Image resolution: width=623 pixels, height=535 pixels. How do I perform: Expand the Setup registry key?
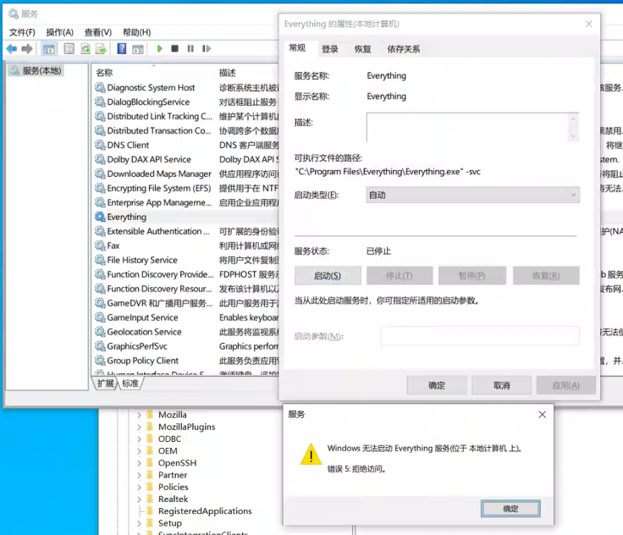[x=139, y=523]
